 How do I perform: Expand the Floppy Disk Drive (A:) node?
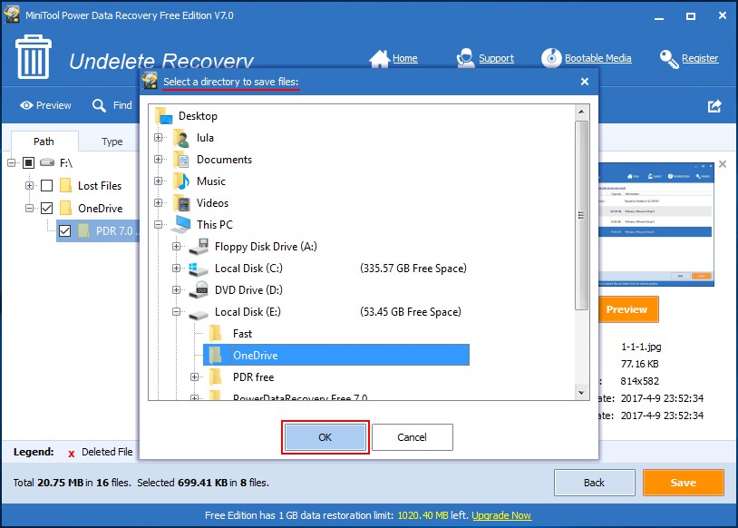click(x=176, y=247)
